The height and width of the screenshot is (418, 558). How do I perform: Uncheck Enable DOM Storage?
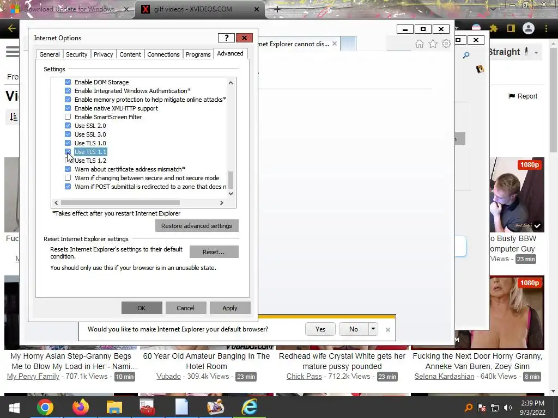tap(68, 82)
